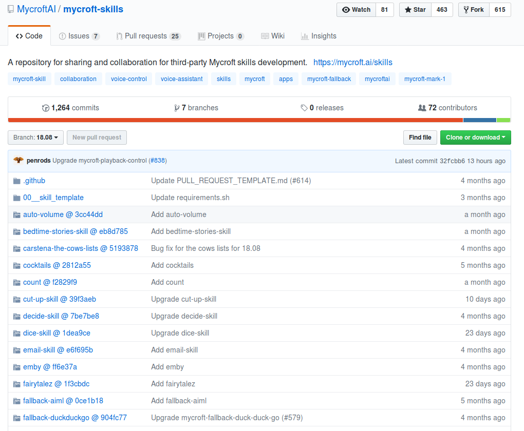Click the Issues tab circle icon
This screenshot has width=524, height=431.
(x=62, y=36)
